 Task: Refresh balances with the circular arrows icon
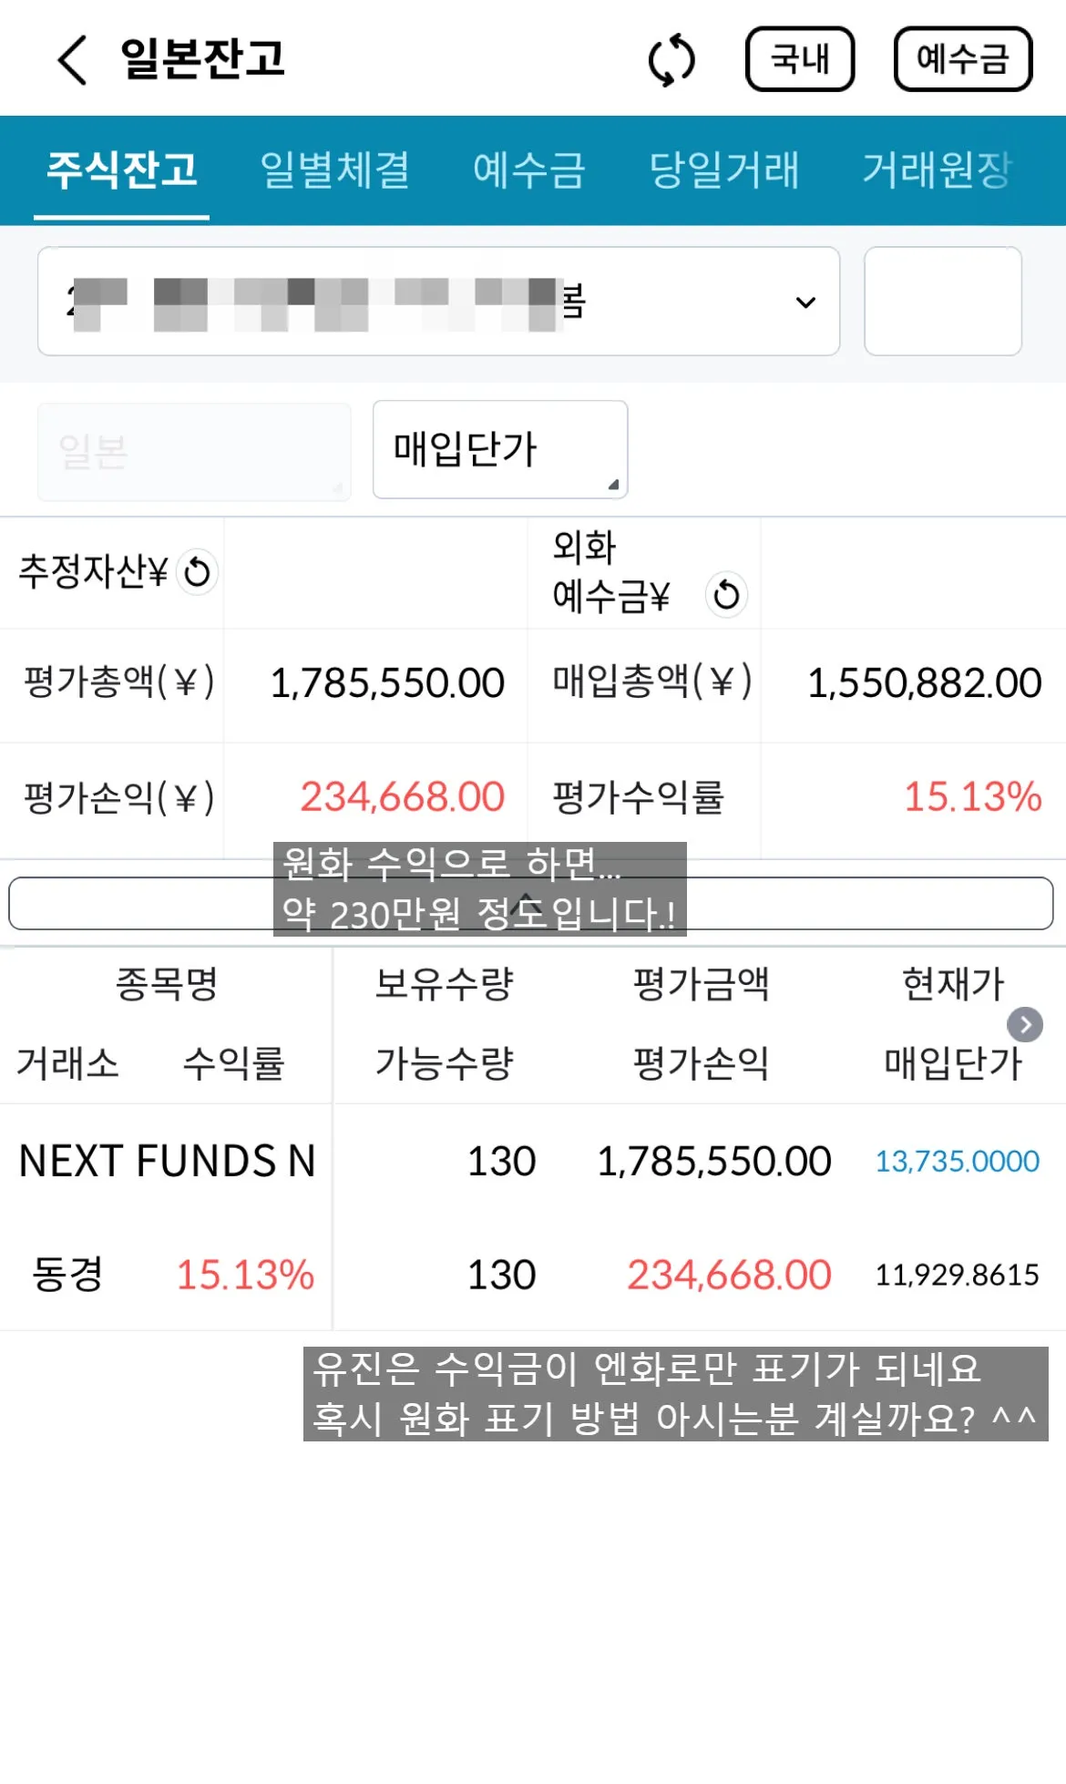point(671,60)
